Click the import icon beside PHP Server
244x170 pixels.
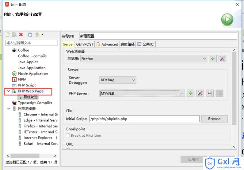tap(210, 93)
